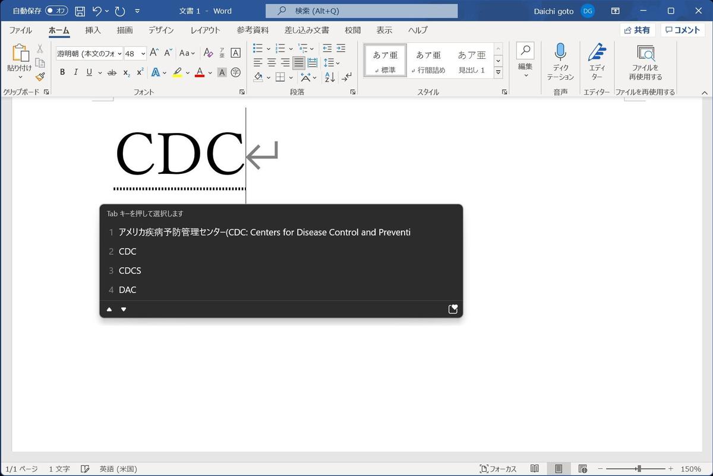
Task: Click the spelling check icon in status bar
Action: coord(85,469)
